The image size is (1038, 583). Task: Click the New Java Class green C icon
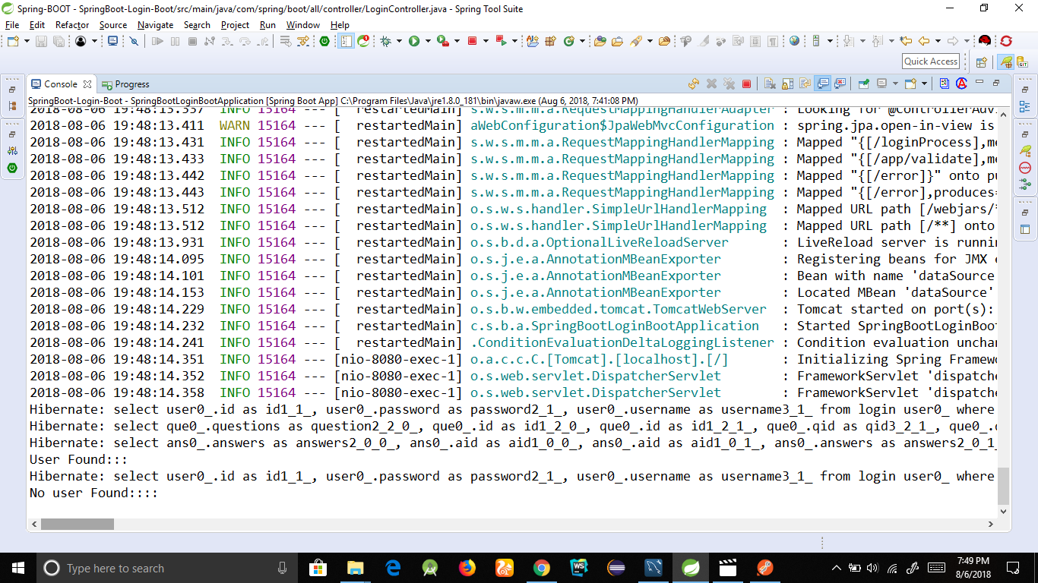(x=568, y=41)
